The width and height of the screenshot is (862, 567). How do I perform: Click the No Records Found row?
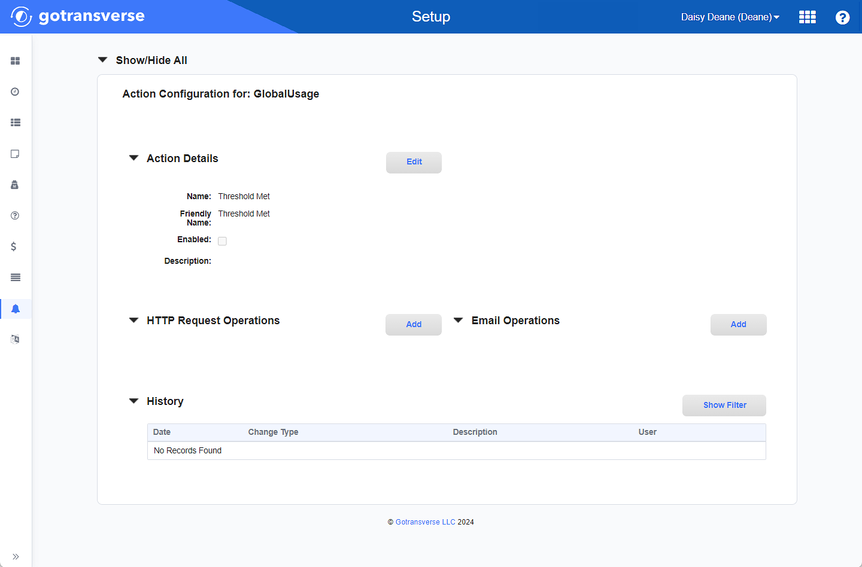[x=456, y=450]
